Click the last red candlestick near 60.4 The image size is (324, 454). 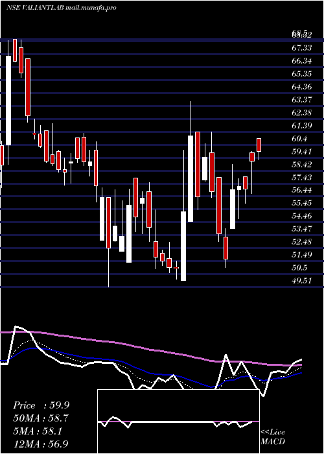click(259, 145)
